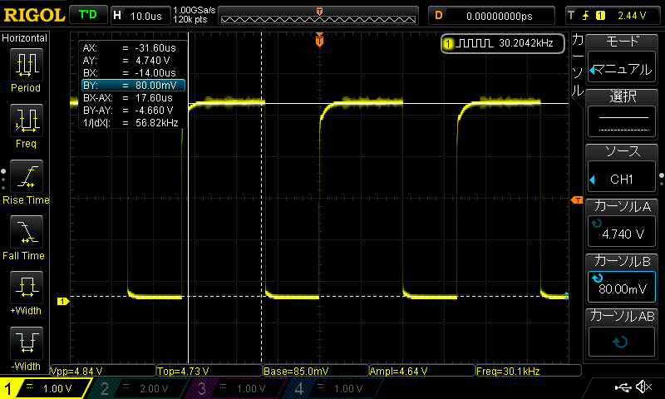Click the BX = -14.00us cursor reading
Screen dimensions: 665x399
pyautogui.click(x=129, y=73)
